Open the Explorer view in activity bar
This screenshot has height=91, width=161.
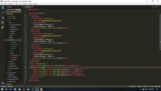coord(3,8)
